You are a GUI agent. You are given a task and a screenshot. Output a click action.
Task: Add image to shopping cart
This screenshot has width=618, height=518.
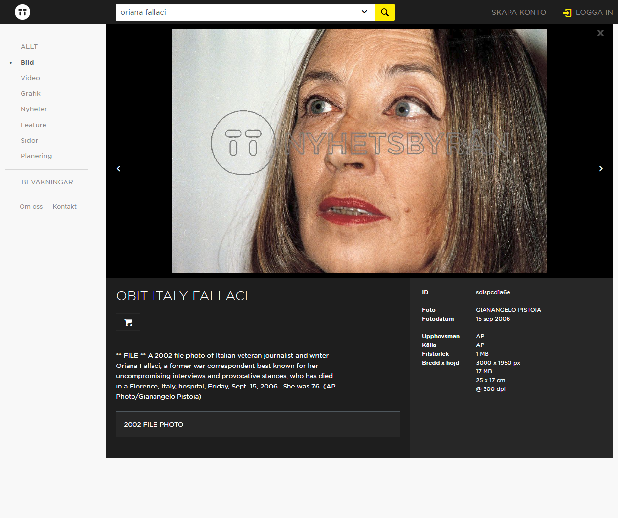(x=129, y=323)
